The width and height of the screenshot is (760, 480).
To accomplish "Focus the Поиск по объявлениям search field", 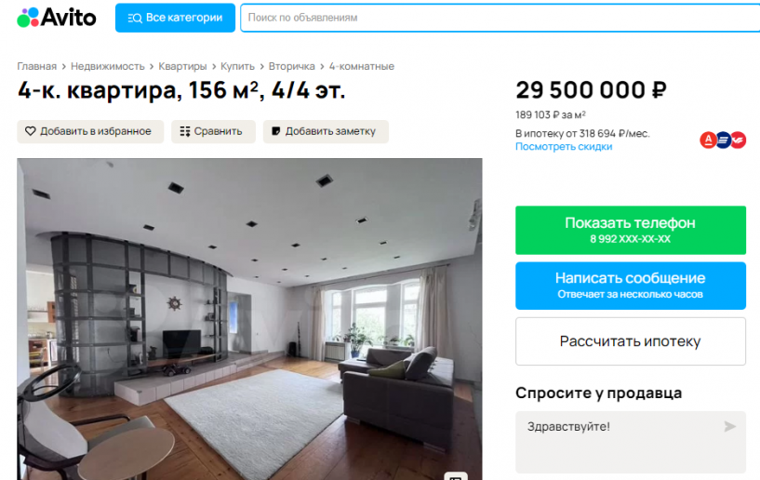I will 500,18.
